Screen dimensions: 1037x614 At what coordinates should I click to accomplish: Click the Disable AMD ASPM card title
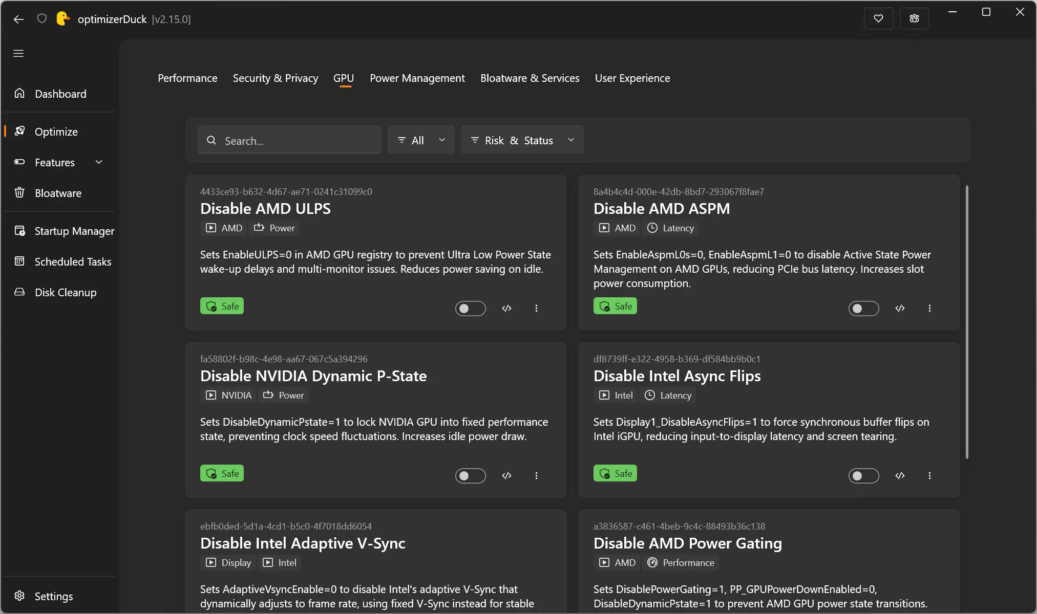pyautogui.click(x=662, y=209)
